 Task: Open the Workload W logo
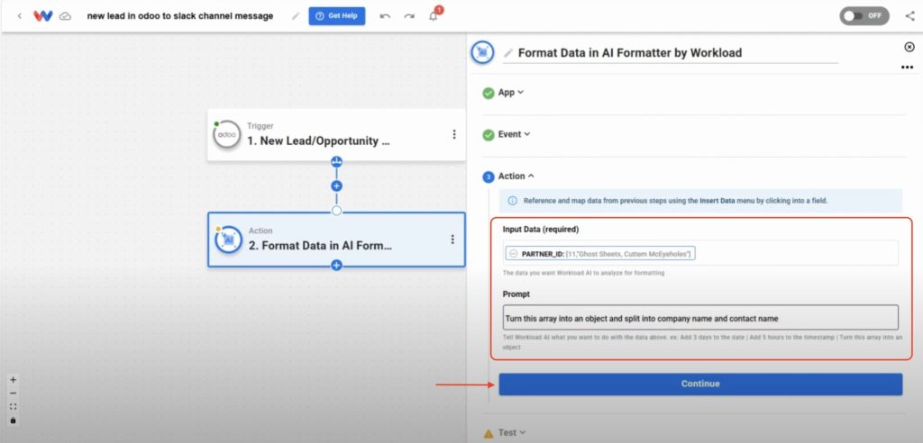(x=43, y=16)
